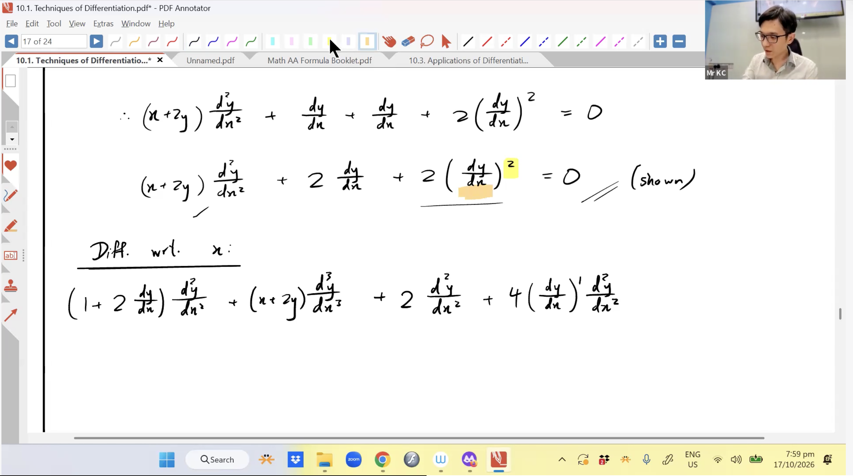Go to the next page arrow
The image size is (853, 476).
96,42
